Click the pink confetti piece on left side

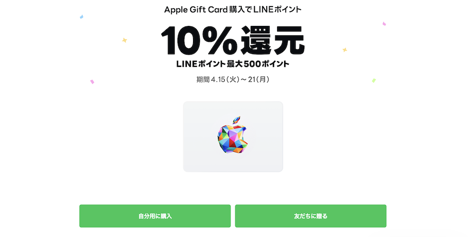coord(92,82)
